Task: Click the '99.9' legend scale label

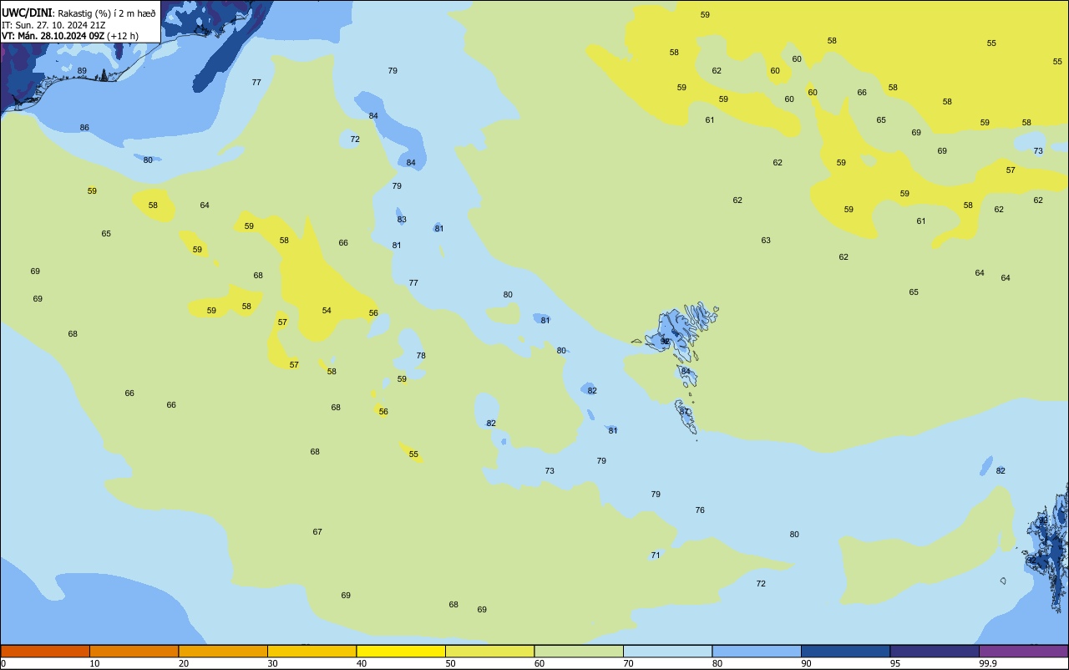Action: tap(988, 663)
